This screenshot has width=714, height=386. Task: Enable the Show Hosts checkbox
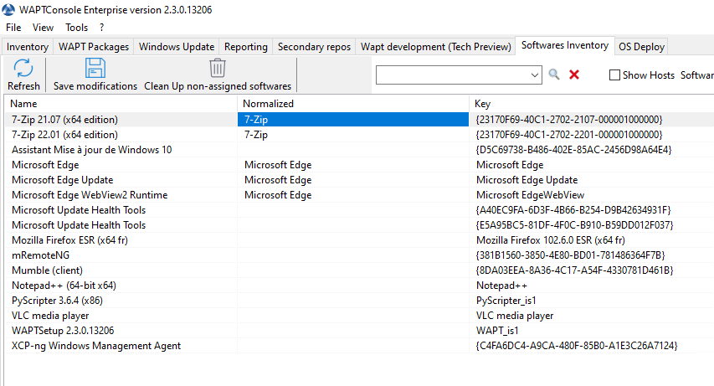614,75
